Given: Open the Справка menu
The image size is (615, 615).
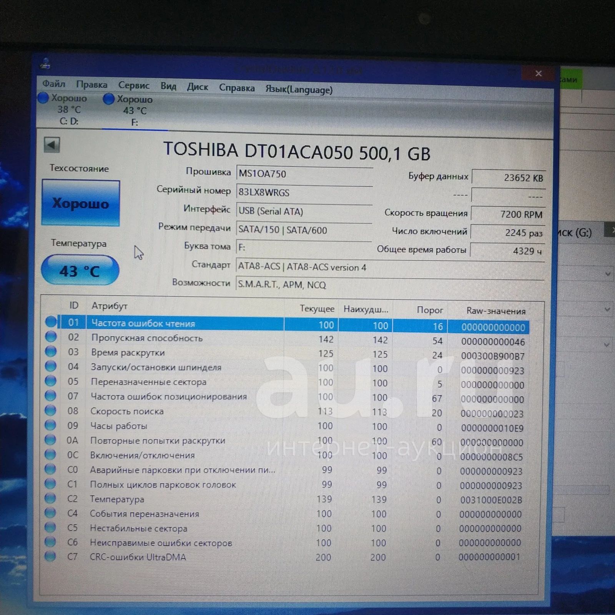Looking at the screenshot, I should coord(237,88).
